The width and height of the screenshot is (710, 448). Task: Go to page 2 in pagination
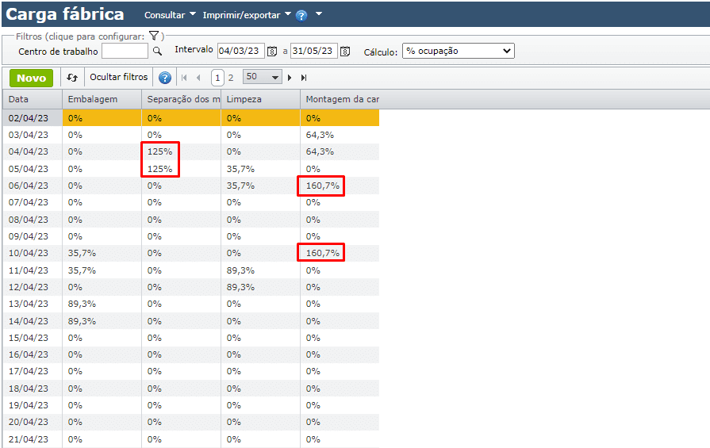coord(231,78)
